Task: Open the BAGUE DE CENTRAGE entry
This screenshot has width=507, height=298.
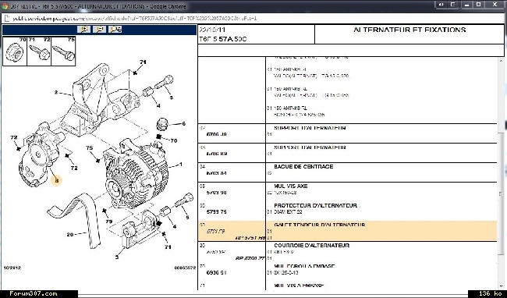Action: [303, 167]
